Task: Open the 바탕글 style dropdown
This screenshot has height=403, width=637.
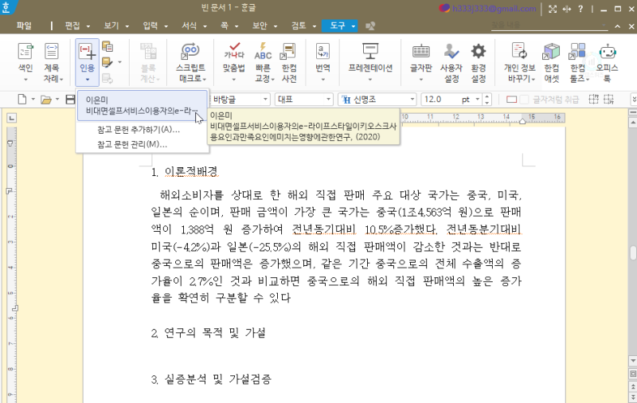Action: pos(265,99)
